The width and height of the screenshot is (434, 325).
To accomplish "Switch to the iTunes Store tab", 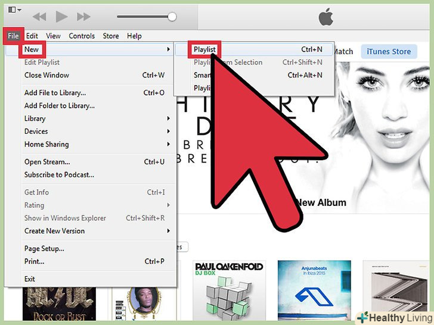I will [389, 51].
